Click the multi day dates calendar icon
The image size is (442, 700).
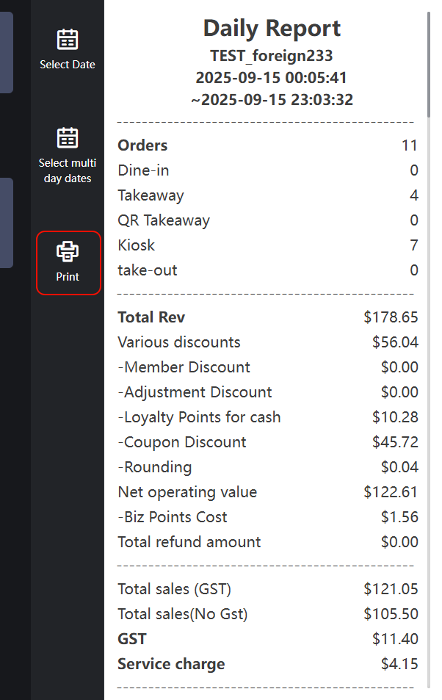[x=68, y=138]
